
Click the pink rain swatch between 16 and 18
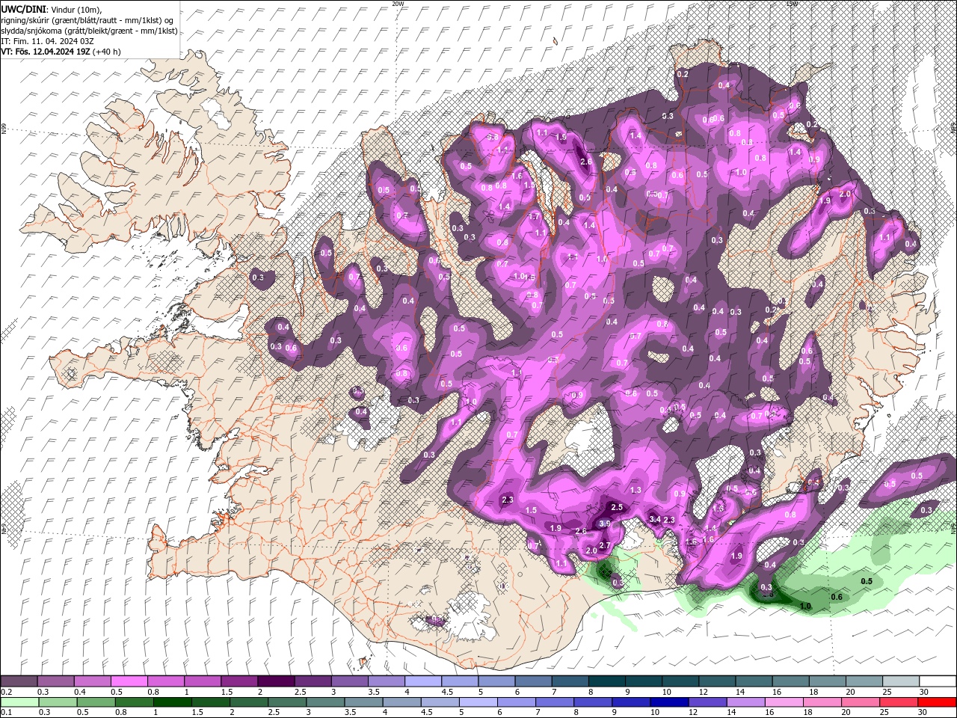click(783, 702)
